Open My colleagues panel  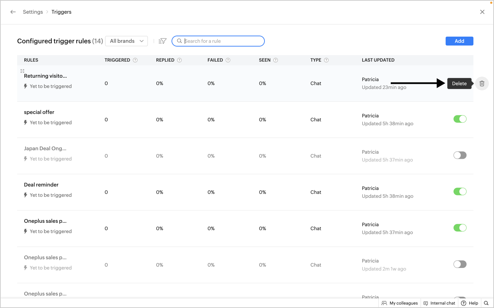(x=400, y=303)
